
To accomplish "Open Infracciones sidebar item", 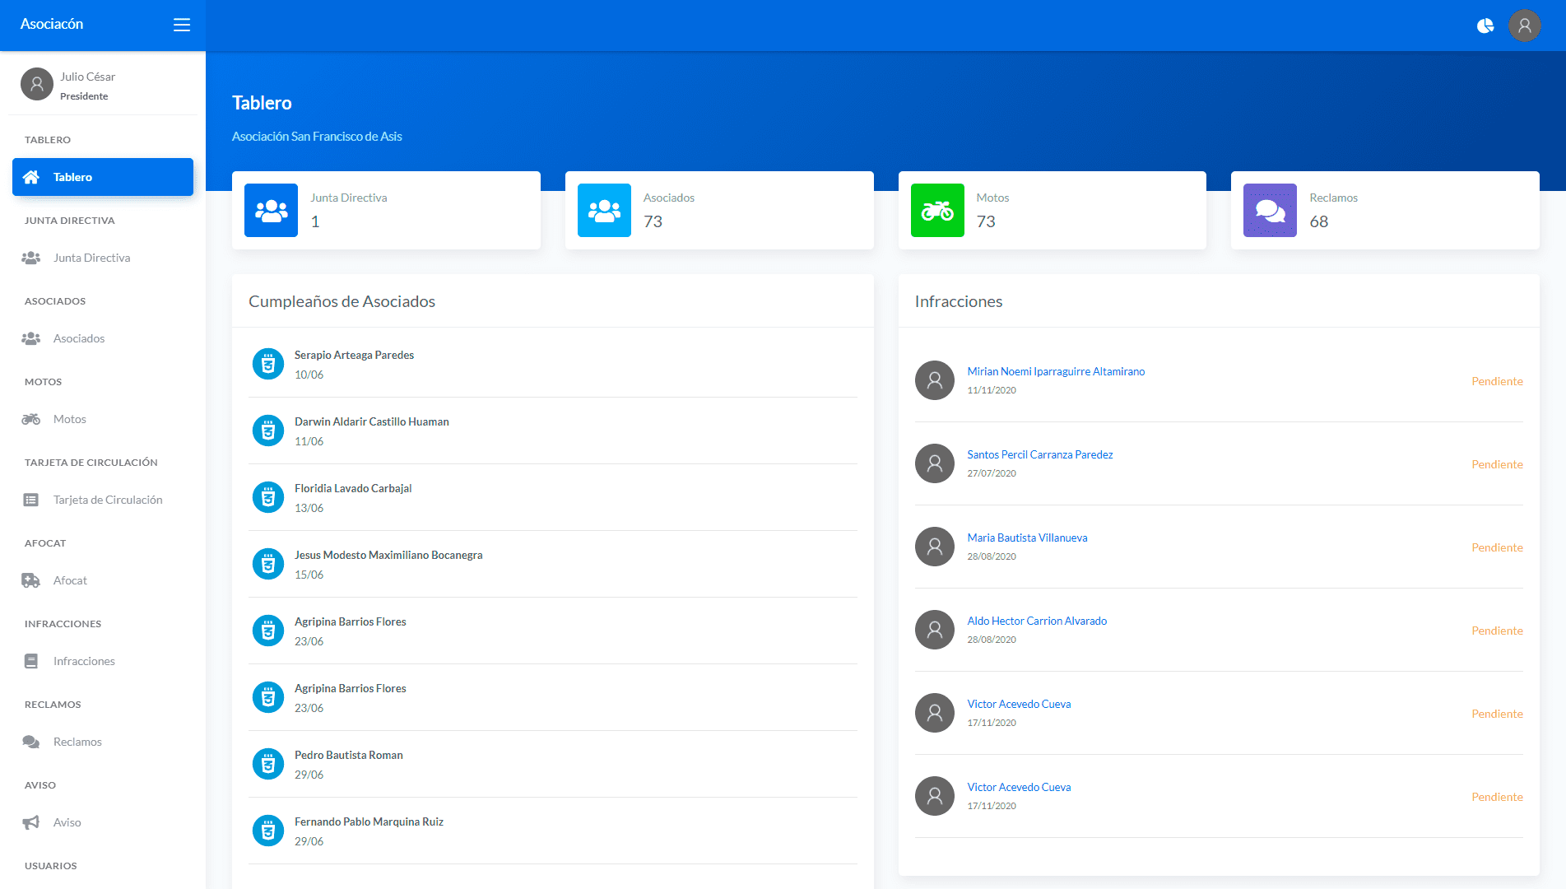I will [103, 661].
